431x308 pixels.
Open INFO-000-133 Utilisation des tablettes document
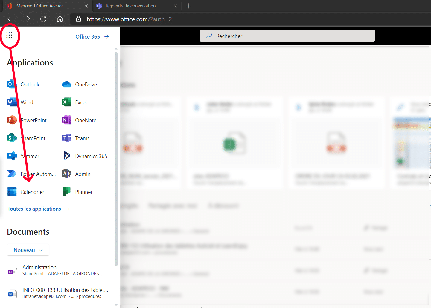coord(58,293)
